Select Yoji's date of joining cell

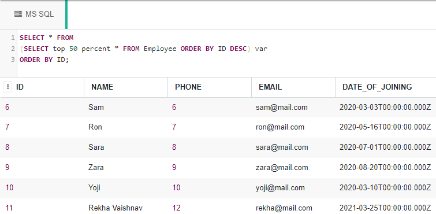(x=385, y=188)
